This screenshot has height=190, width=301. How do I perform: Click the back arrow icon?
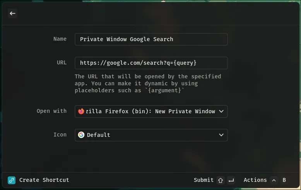coord(12,14)
